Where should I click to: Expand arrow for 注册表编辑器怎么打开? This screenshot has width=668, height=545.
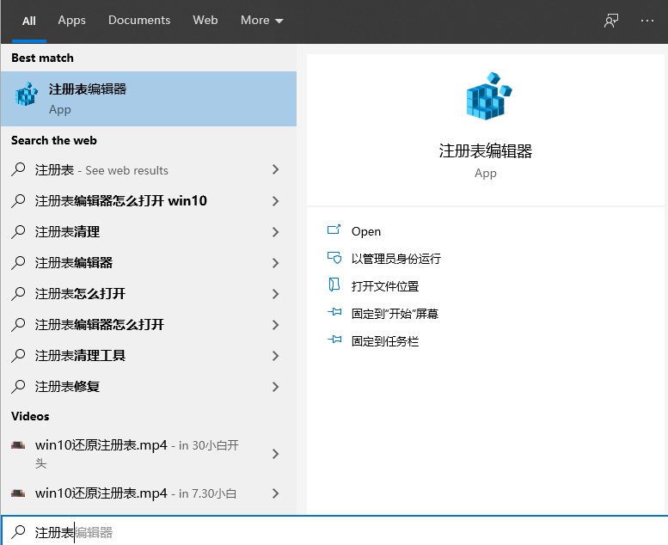click(276, 325)
